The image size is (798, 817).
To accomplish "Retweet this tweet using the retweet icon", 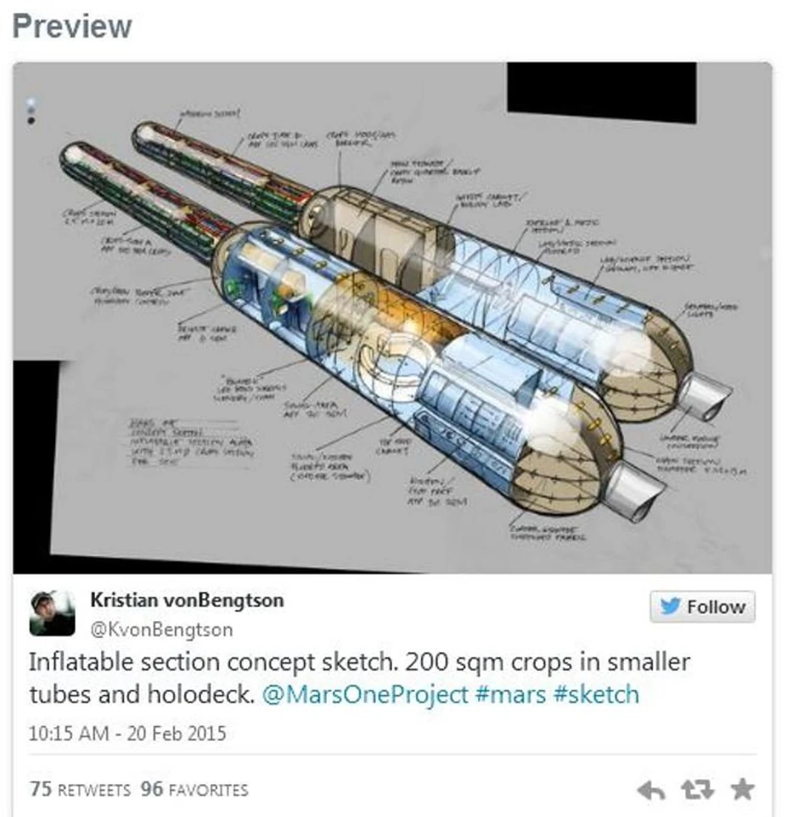I will pos(697,789).
